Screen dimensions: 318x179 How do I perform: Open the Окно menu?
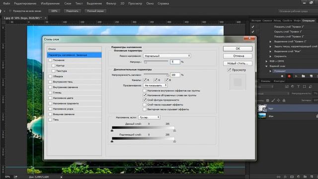pos(150,3)
